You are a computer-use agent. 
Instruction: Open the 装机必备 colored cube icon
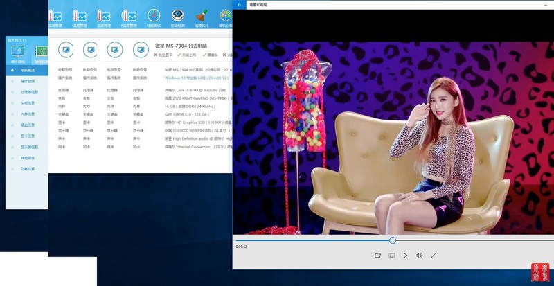tap(226, 19)
